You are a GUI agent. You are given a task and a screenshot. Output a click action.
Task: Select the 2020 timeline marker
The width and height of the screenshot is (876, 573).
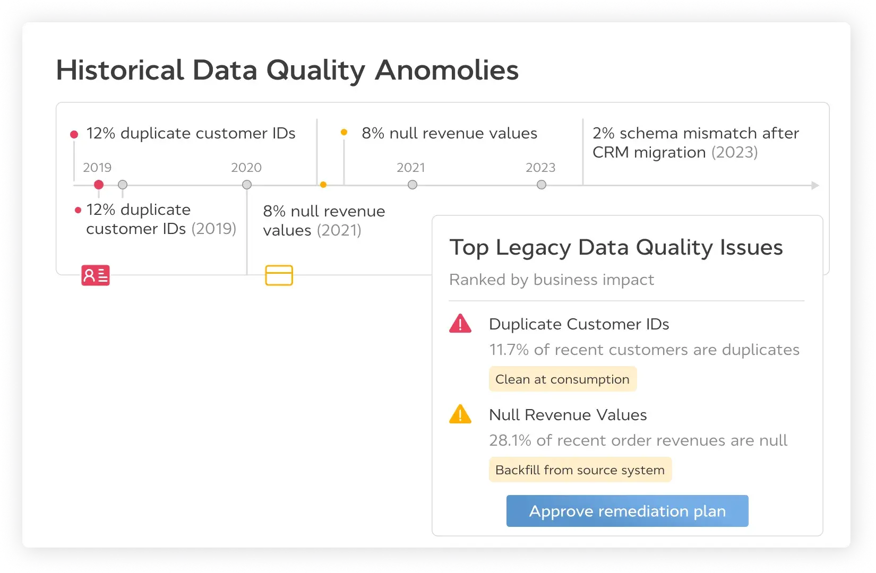247,185
